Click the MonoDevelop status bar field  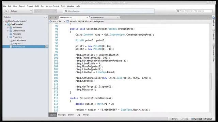coord(109,11)
